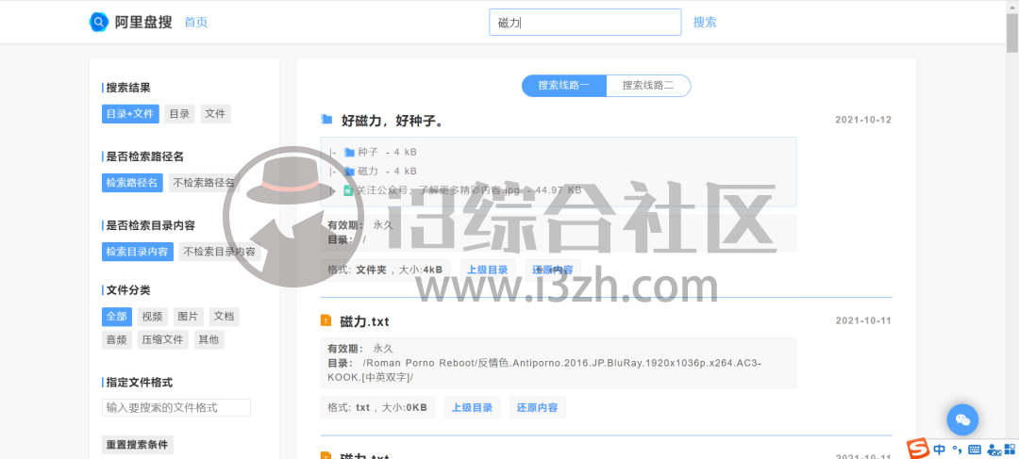The image size is (1019, 459).
Task: Open the floating WeChat chat button
Action: coord(962,419)
